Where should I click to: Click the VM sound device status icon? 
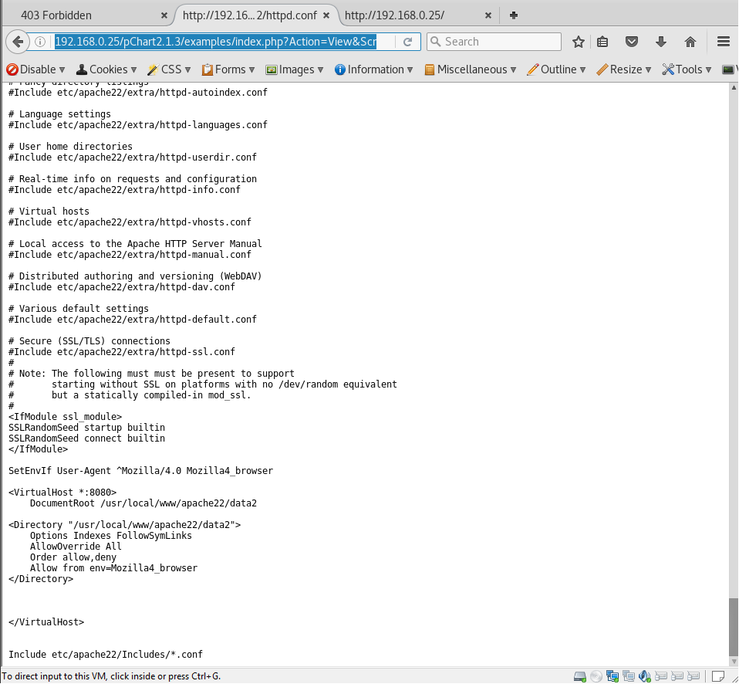click(643, 677)
